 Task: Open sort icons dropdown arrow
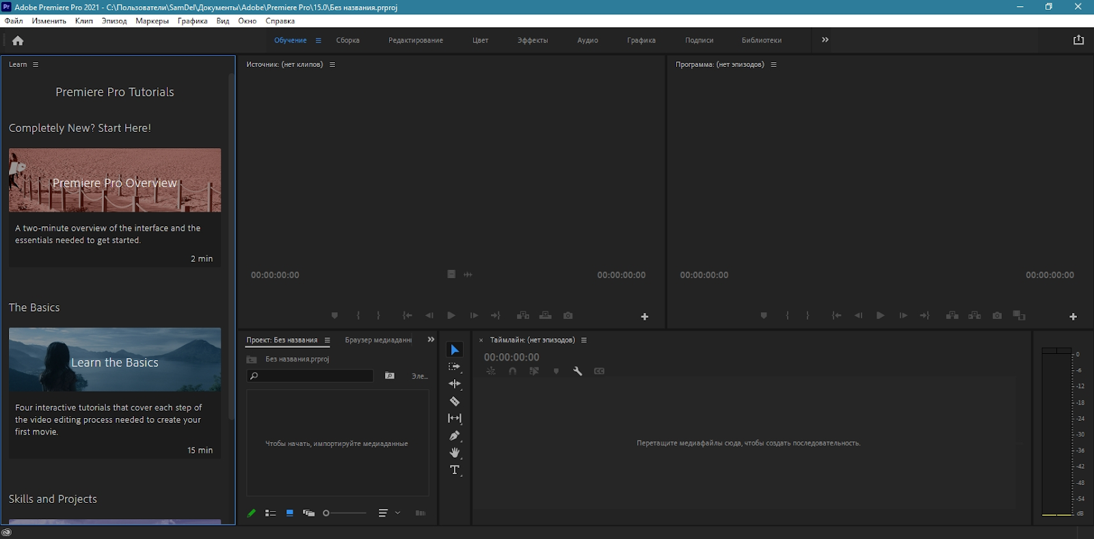[398, 513]
